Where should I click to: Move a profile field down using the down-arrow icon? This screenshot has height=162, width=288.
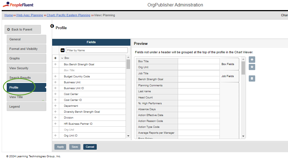click(252, 67)
